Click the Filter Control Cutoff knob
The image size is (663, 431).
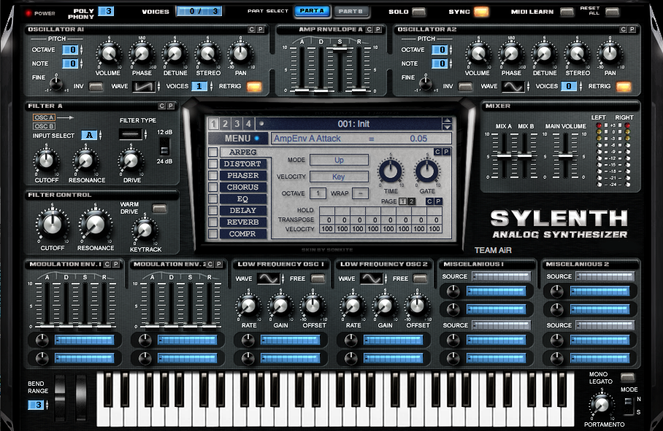coord(52,224)
